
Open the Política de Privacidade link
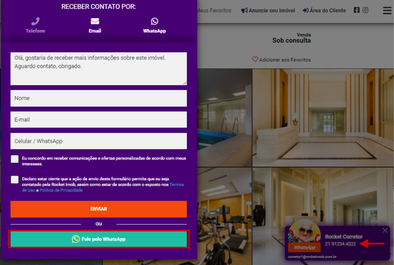coord(61,190)
